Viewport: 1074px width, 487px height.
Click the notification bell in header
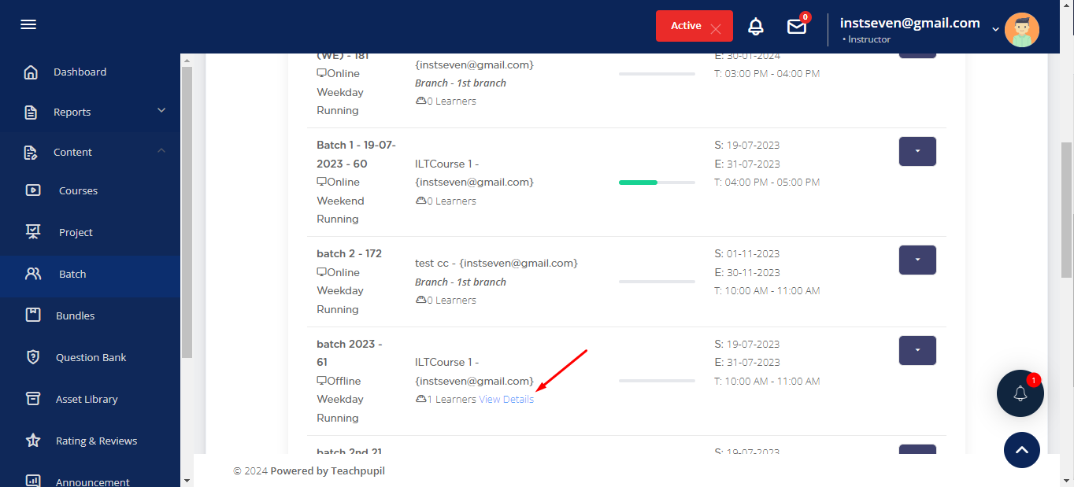click(x=755, y=26)
